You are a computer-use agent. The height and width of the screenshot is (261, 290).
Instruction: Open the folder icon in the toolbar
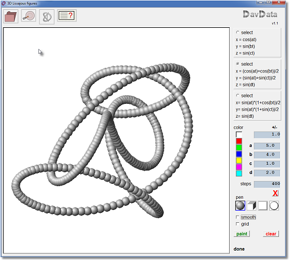(x=11, y=16)
